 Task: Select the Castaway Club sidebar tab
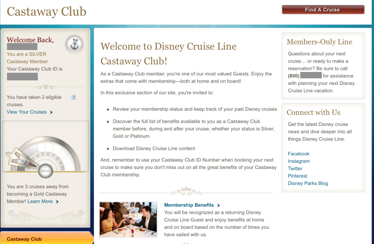47,238
